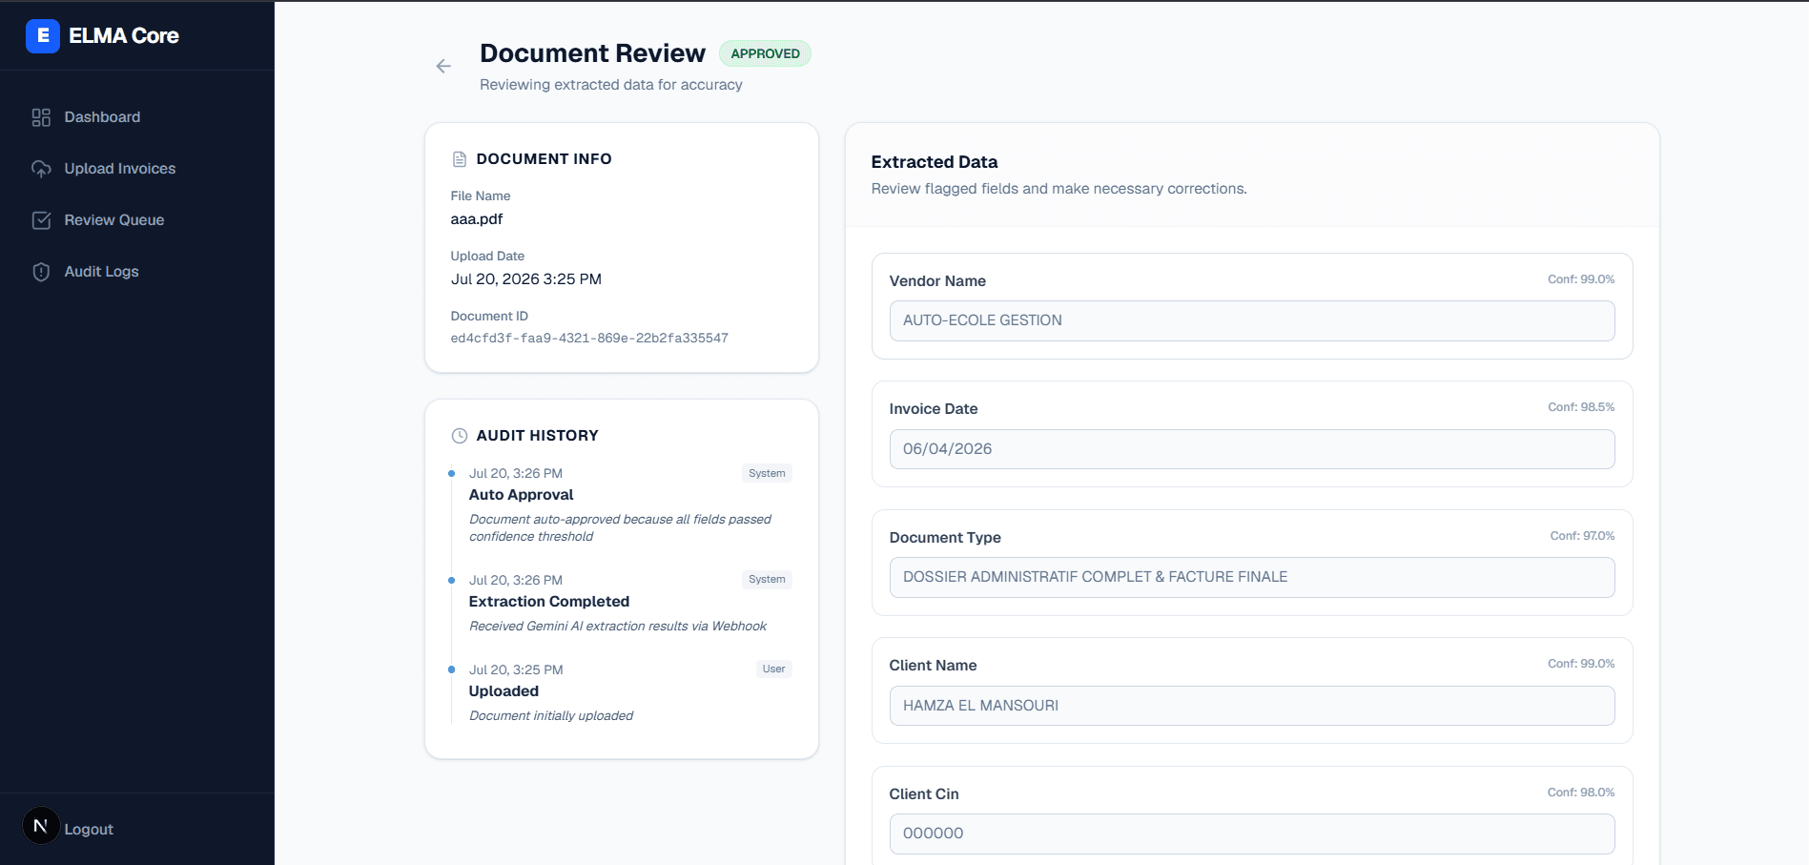Click 'Reviewing extracted data for accuracy' subtitle
Screen dimensions: 1809x865
611,85
